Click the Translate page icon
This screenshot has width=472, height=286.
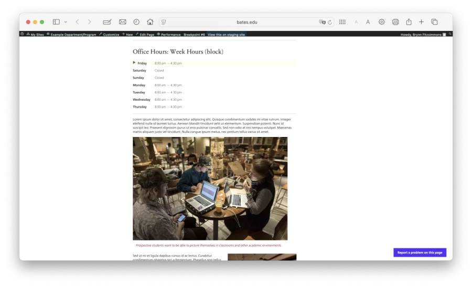point(323,22)
